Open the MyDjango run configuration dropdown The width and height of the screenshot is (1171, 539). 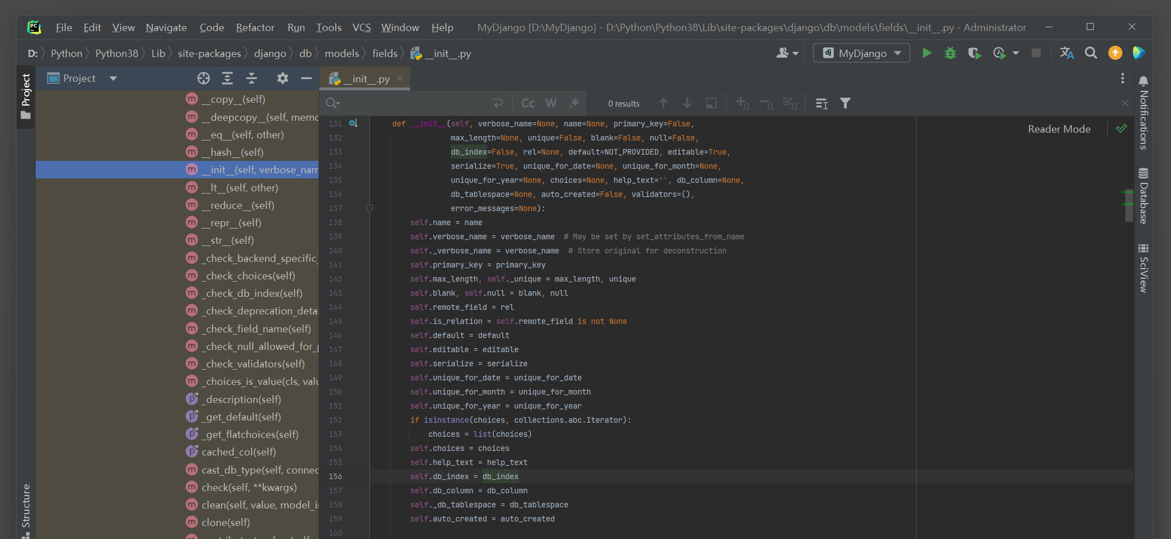pos(861,53)
